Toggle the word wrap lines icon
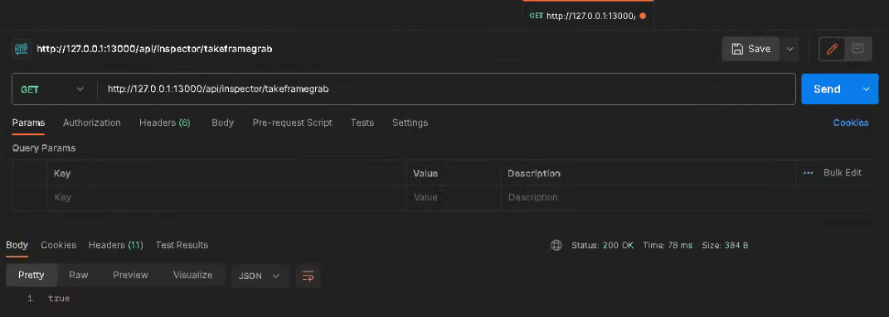The image size is (889, 317). [x=308, y=276]
